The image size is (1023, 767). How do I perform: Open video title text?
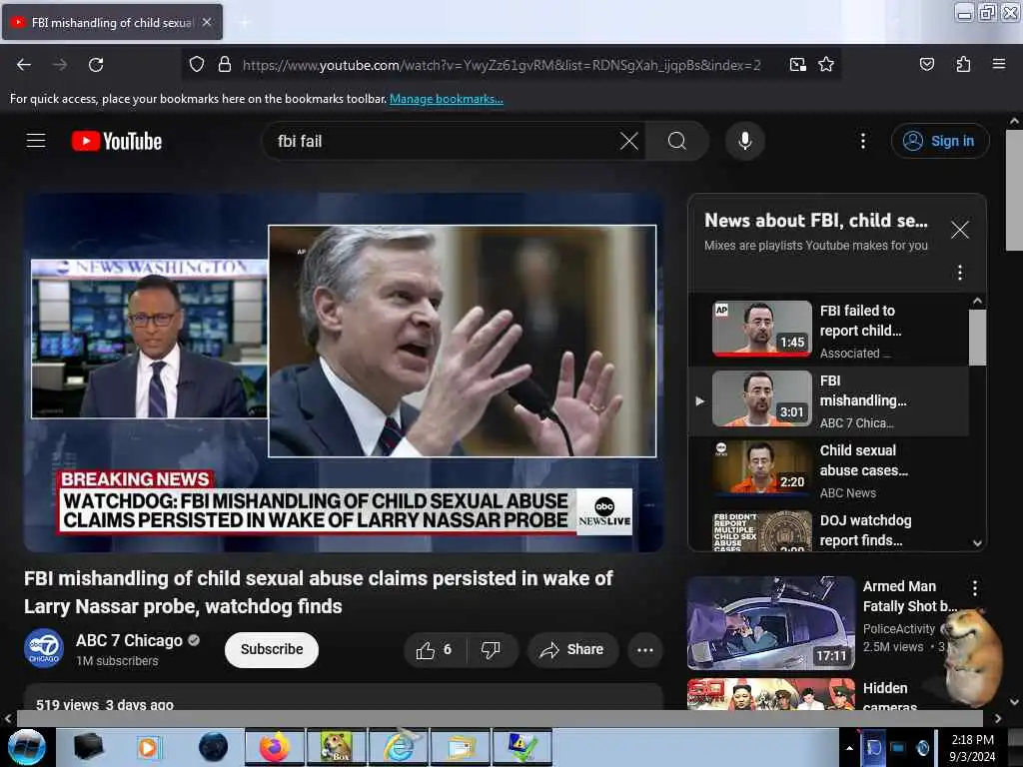point(319,592)
